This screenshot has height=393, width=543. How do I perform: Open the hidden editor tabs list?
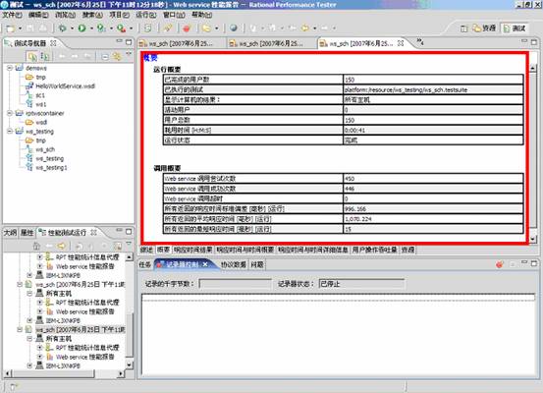click(419, 42)
